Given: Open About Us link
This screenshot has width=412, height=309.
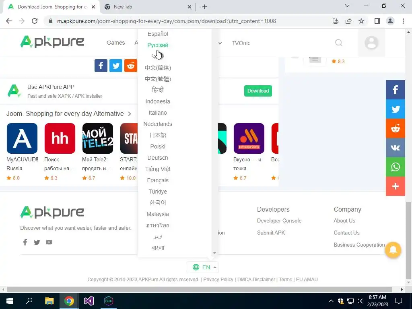Looking at the screenshot, I should pos(344,221).
